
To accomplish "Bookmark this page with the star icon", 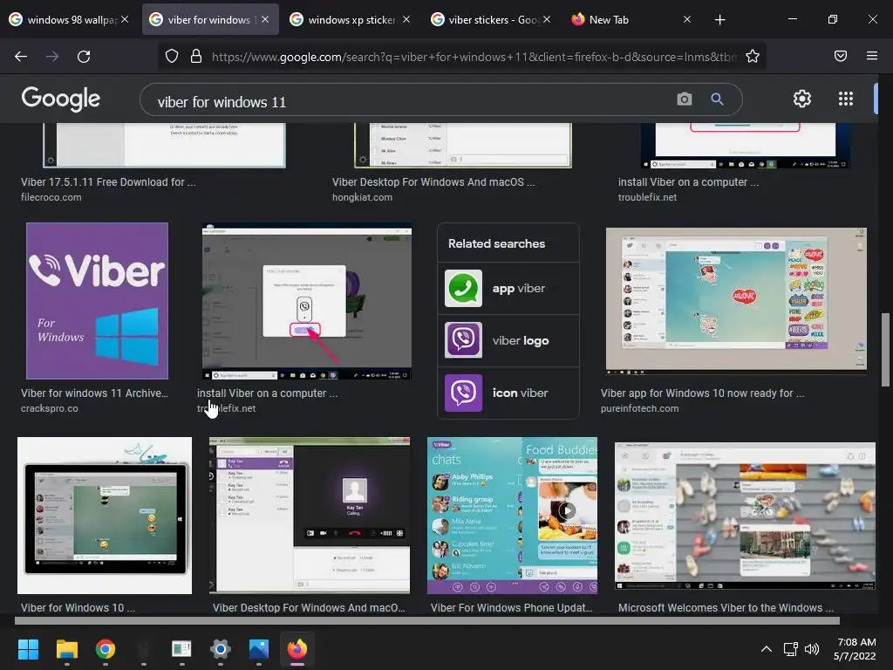I will click(x=753, y=57).
